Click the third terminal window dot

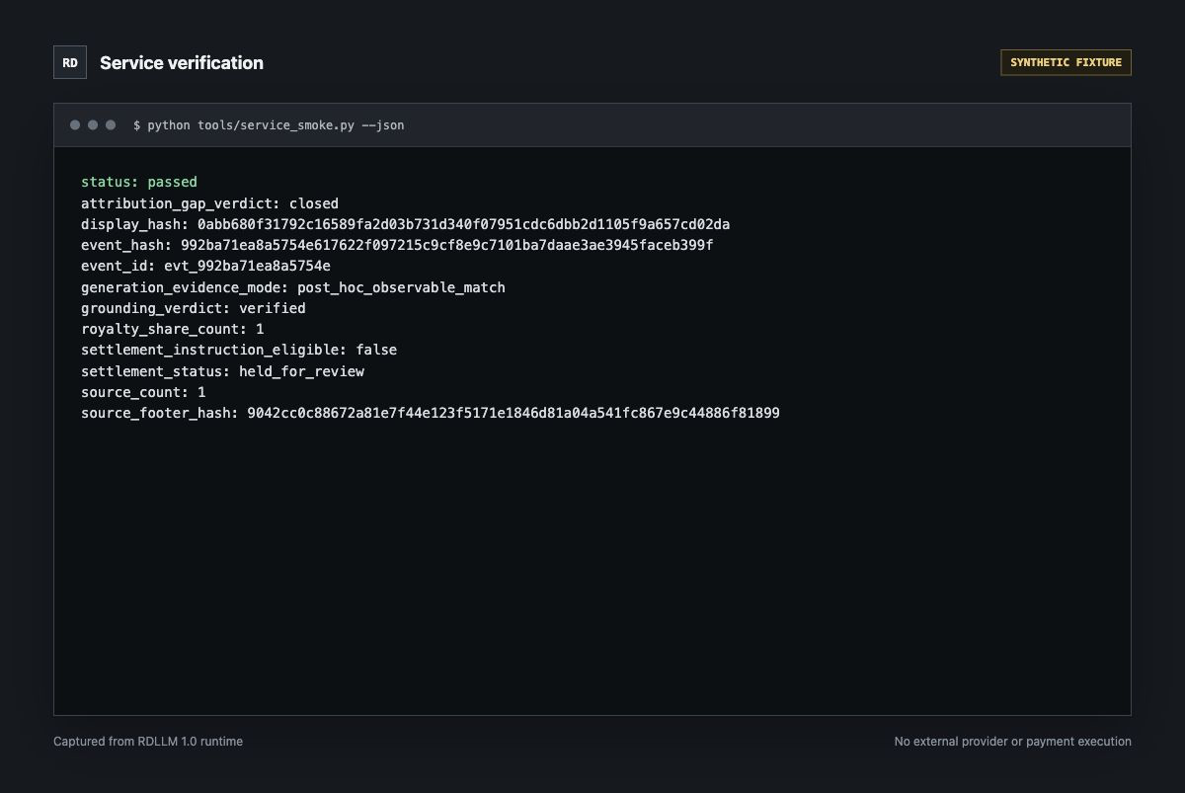pos(111,125)
